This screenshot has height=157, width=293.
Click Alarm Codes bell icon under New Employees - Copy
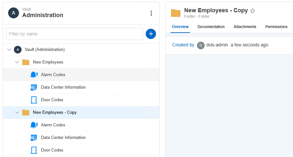click(34, 125)
